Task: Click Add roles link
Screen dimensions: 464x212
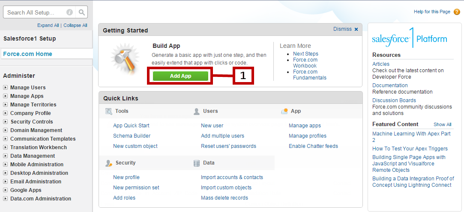Action: point(124,198)
